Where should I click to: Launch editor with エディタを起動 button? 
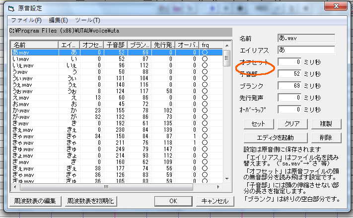tap(276, 138)
